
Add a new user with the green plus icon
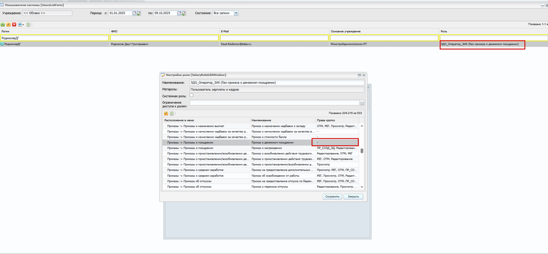(3, 25)
